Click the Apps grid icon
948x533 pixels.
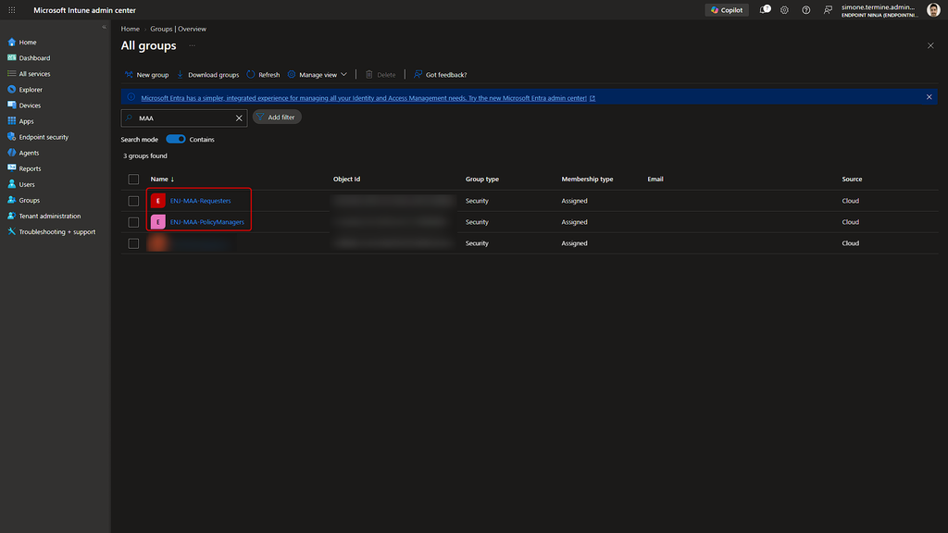coord(11,121)
